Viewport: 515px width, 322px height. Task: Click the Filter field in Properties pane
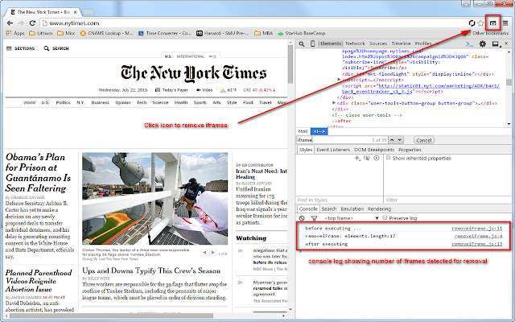pos(447,200)
